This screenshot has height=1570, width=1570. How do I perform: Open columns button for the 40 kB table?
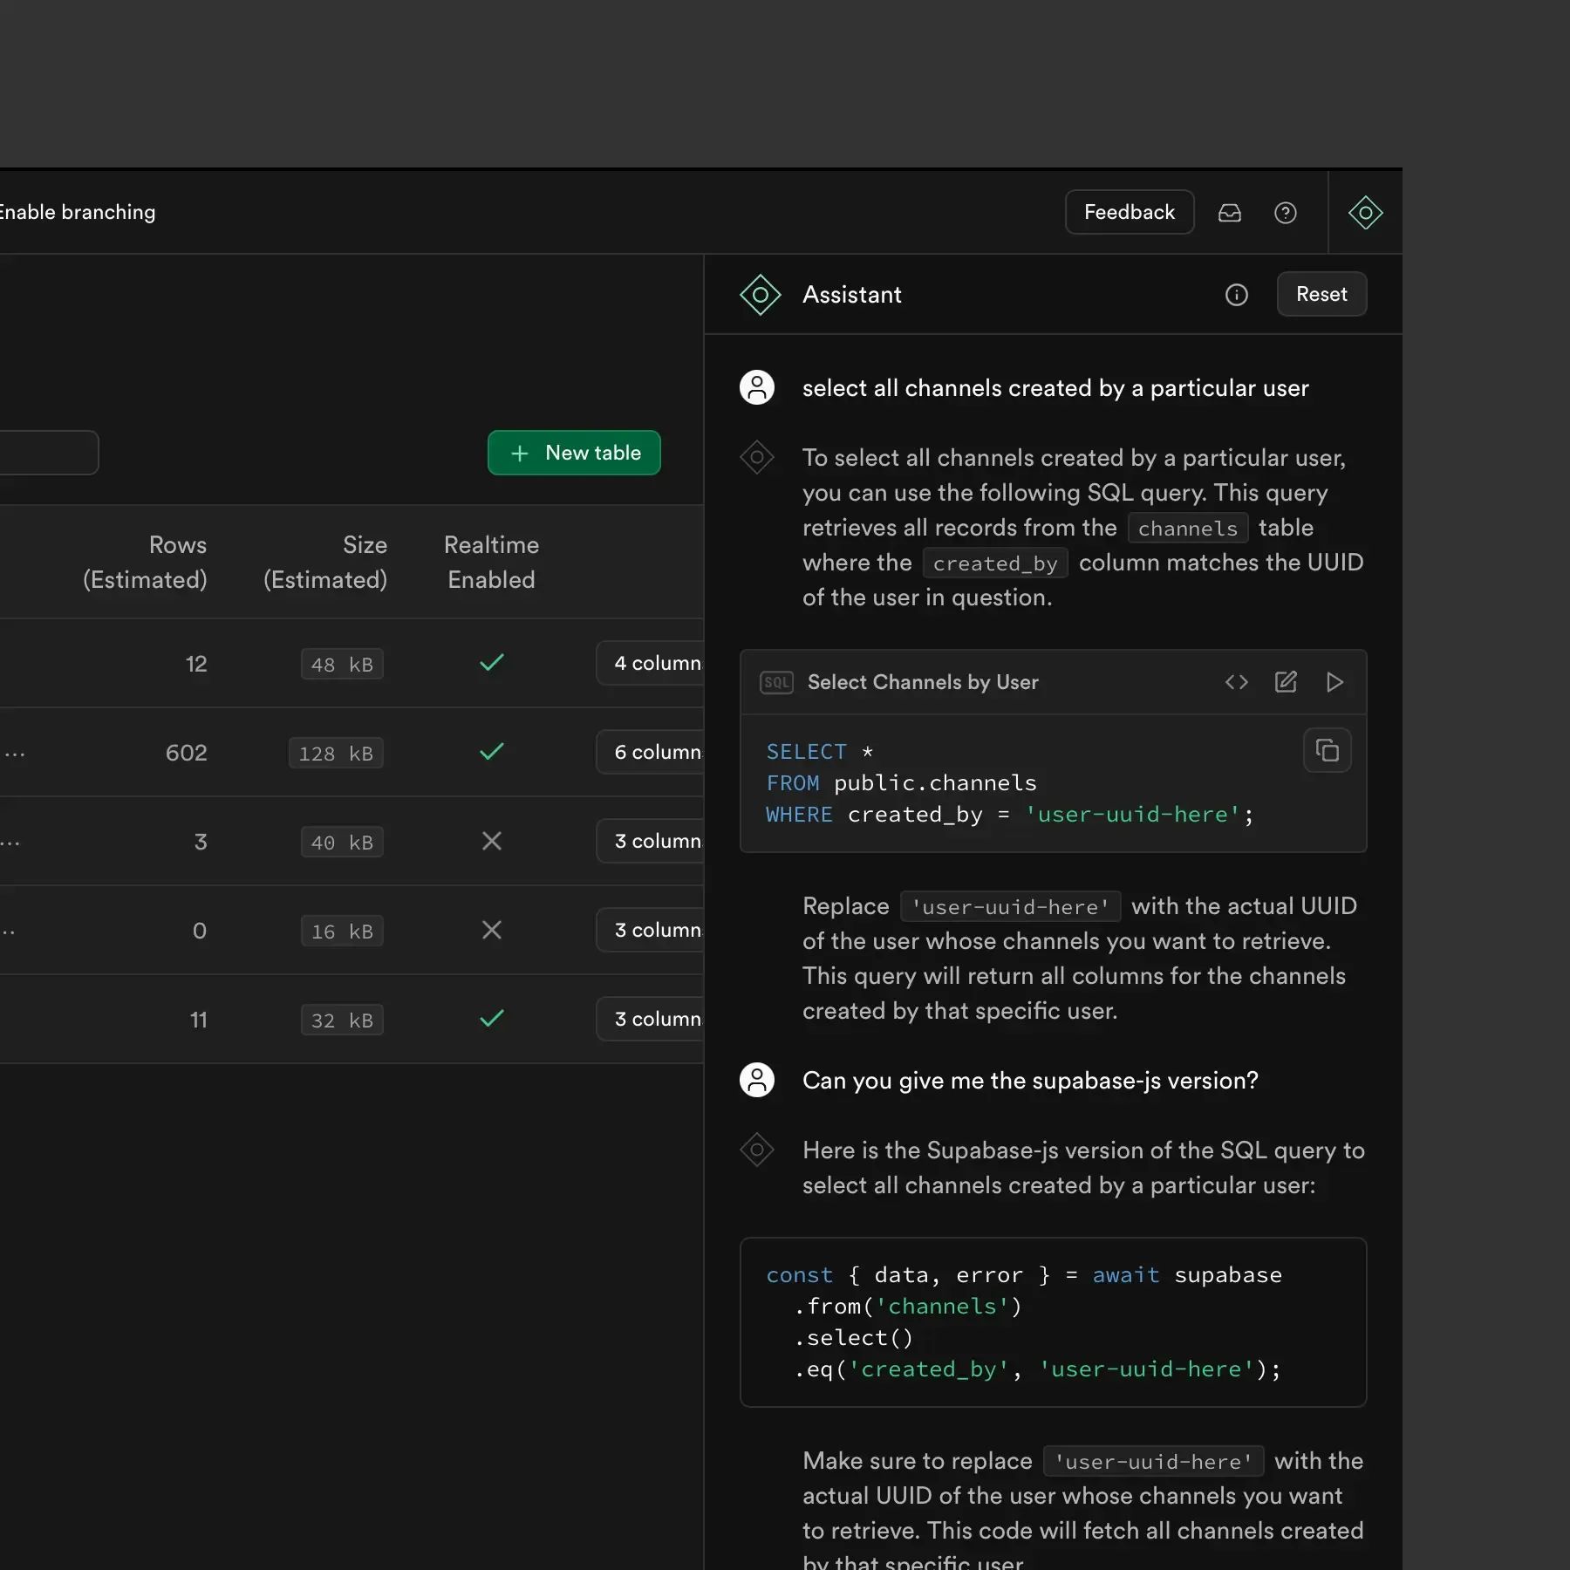651,841
